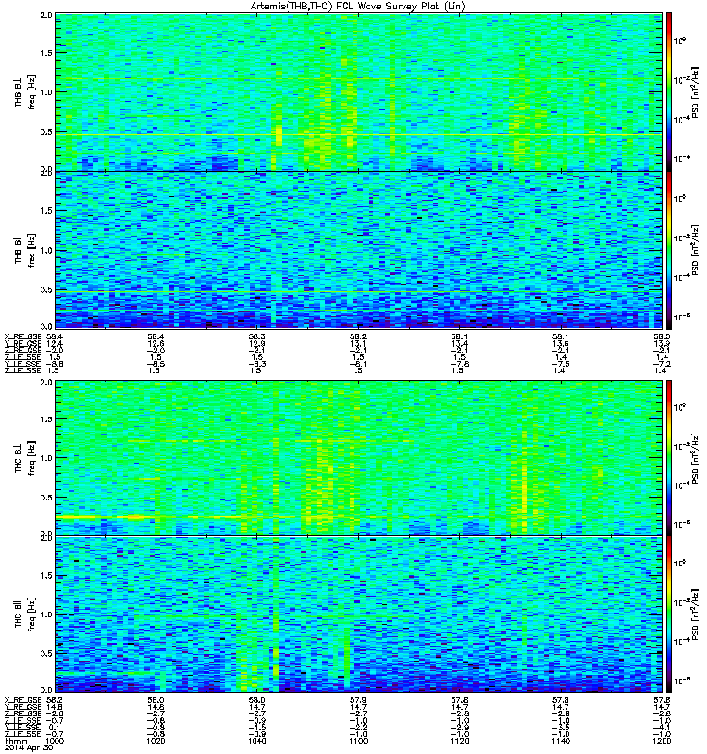Click the '1.5' frequency tick of THB B⊥ panel
This screenshot has width=707, height=754.
click(46, 53)
